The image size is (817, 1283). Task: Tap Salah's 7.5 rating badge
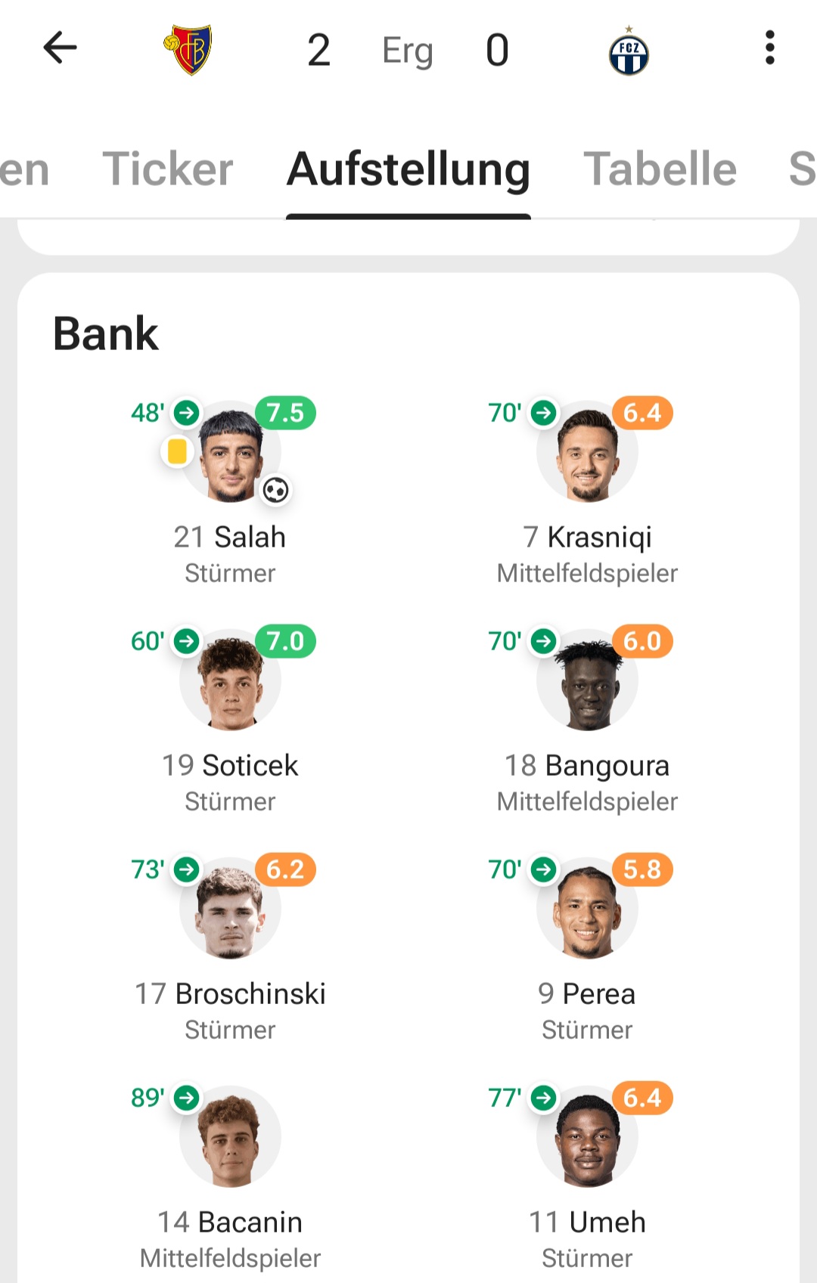[285, 413]
